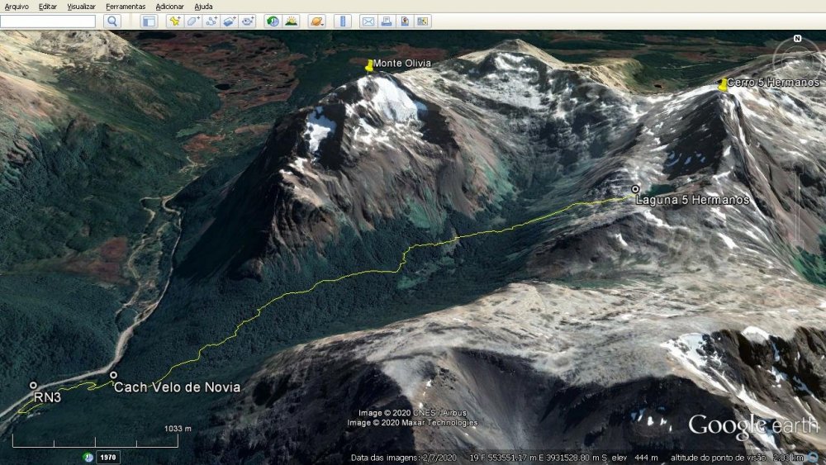Add a new placemark
This screenshot has height=465, width=826.
174,21
